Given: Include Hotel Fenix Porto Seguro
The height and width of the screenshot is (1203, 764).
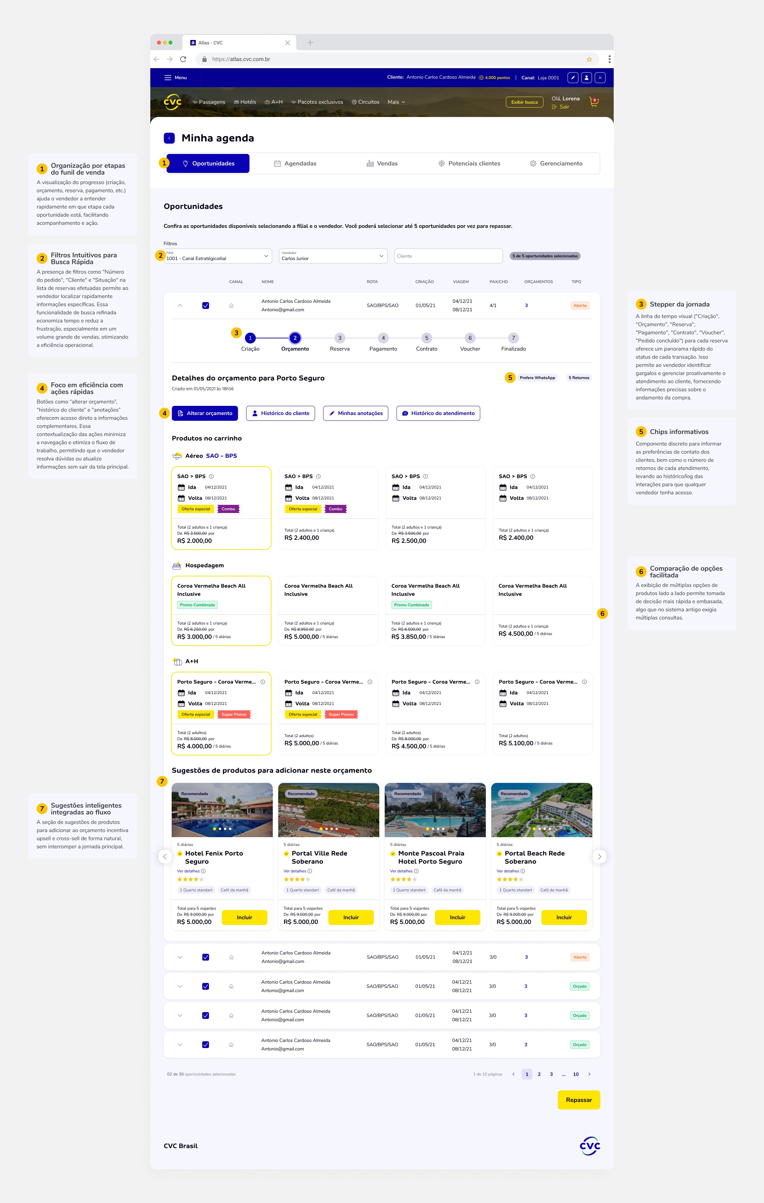Looking at the screenshot, I should pos(245,917).
